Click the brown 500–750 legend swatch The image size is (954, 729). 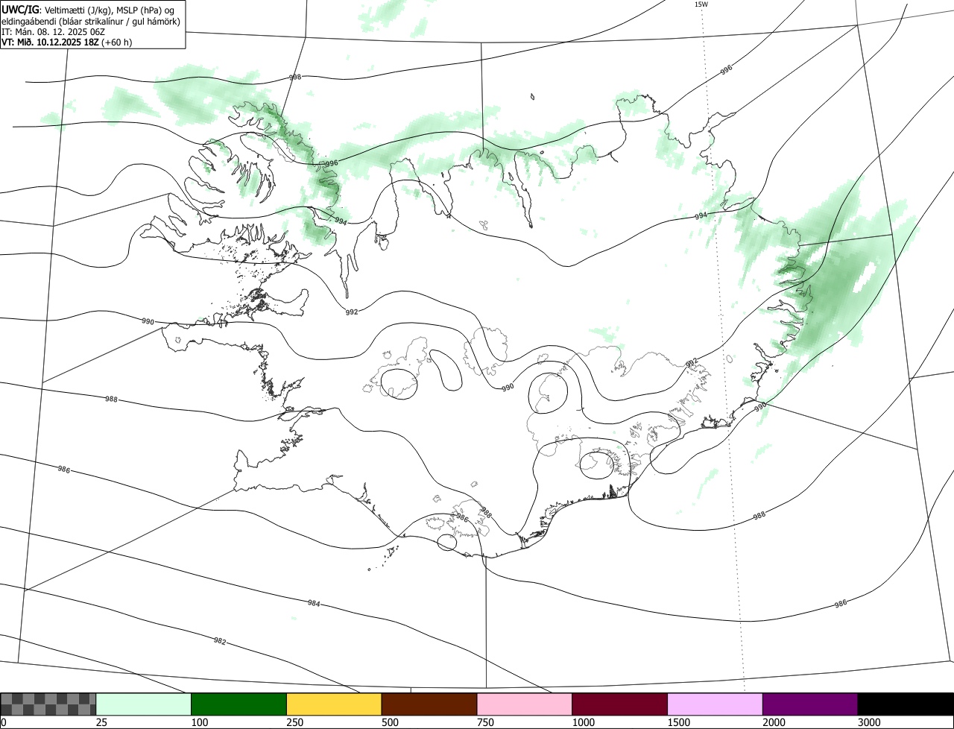pyautogui.click(x=429, y=704)
